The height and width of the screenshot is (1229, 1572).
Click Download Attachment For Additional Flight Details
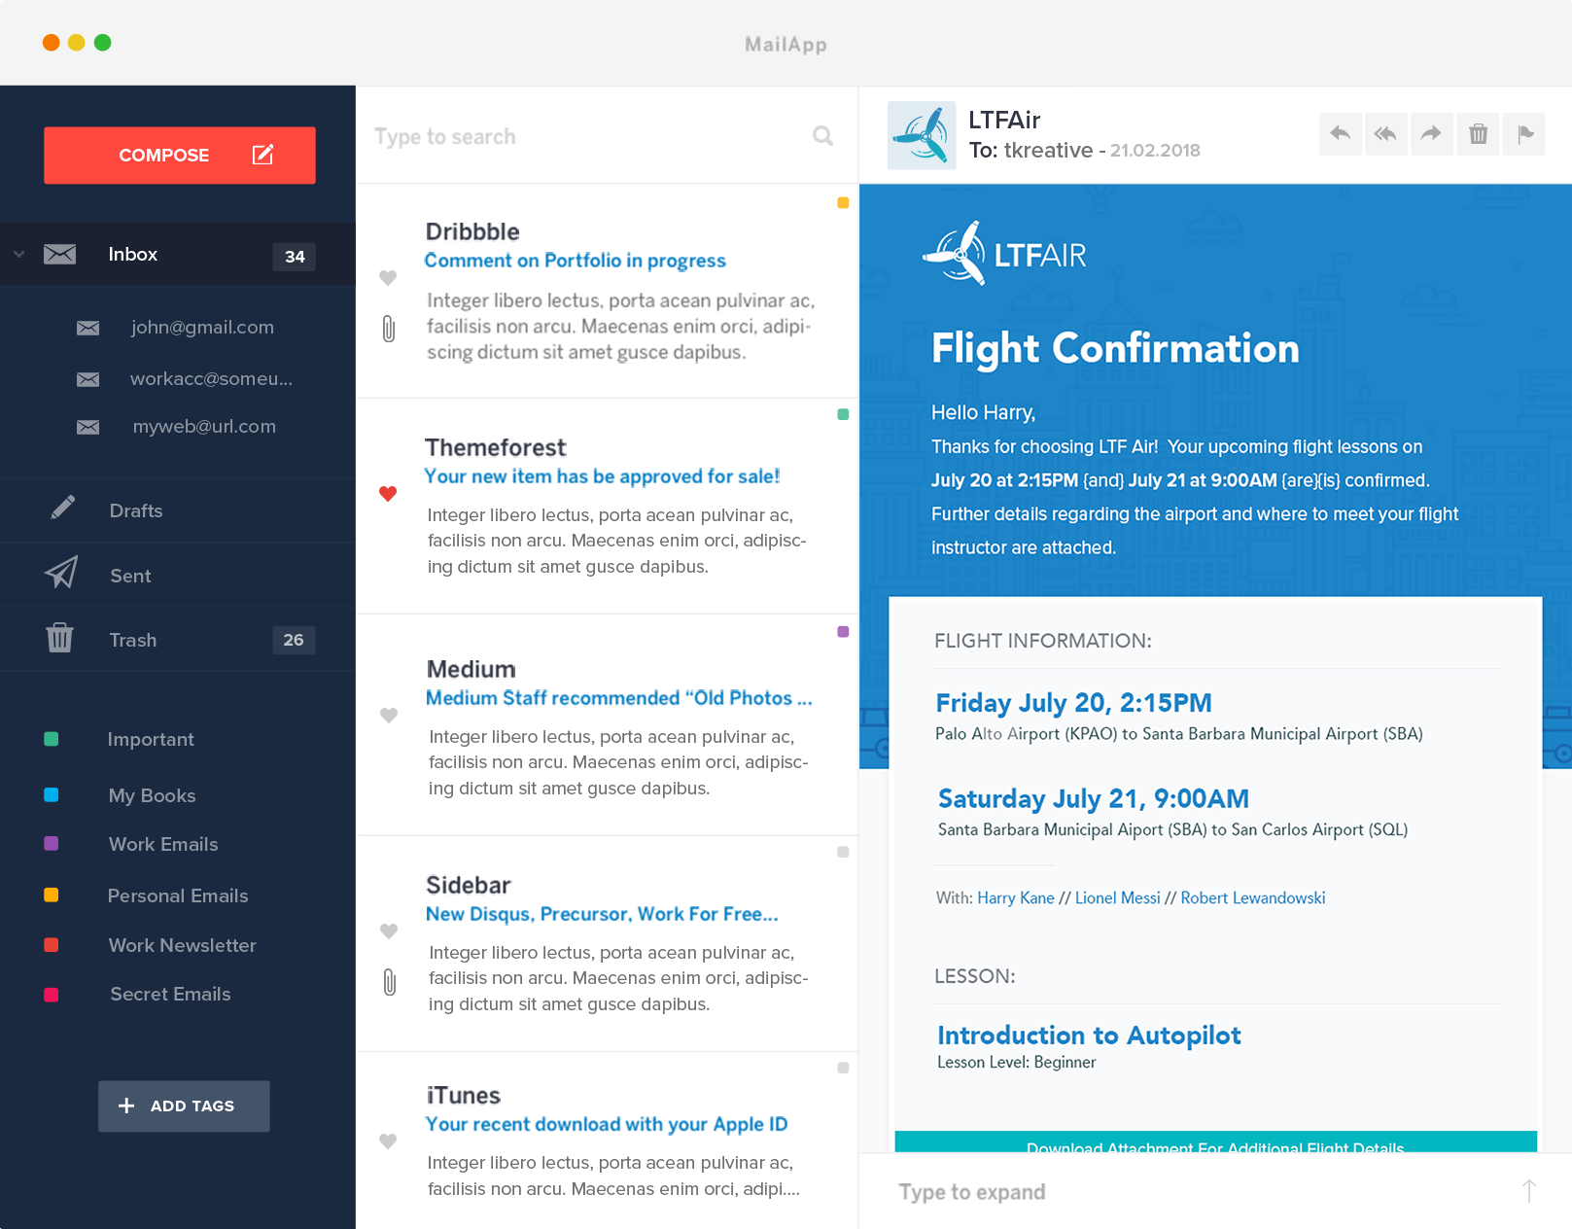(x=1215, y=1142)
